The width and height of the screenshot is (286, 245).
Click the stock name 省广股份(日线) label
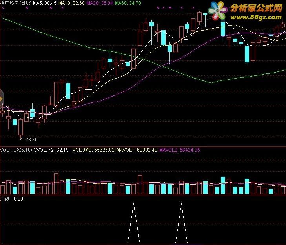pos(16,3)
